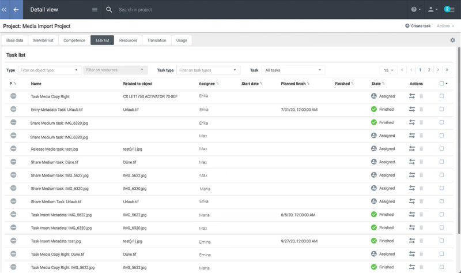Sort by the P priority column header
Screen dimensions: 461x273
[13, 84]
